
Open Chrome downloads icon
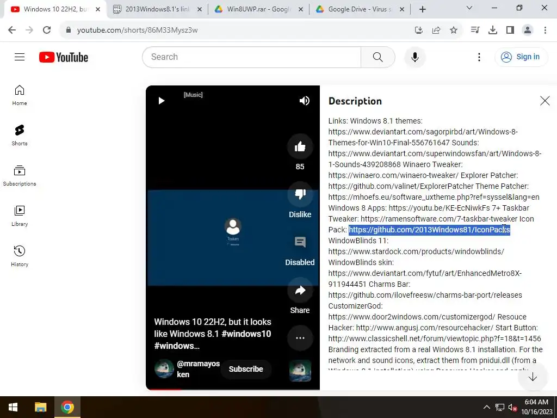tap(493, 30)
